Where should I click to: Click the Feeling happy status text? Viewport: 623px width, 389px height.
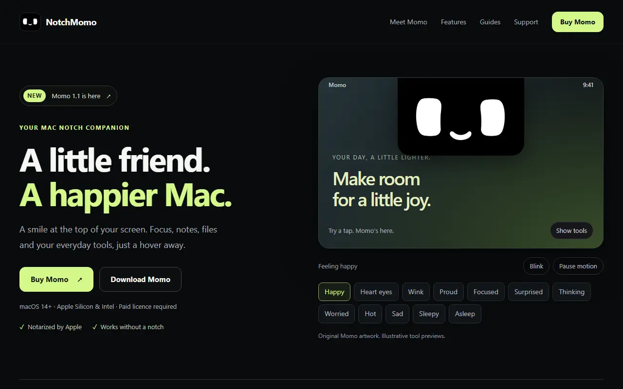pos(338,266)
